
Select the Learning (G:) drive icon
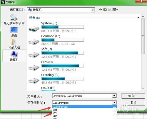pyautogui.click(x=34, y=81)
